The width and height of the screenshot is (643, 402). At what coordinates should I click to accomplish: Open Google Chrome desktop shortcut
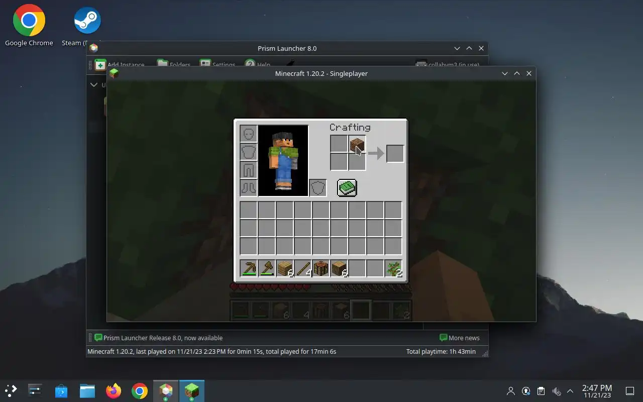(29, 26)
